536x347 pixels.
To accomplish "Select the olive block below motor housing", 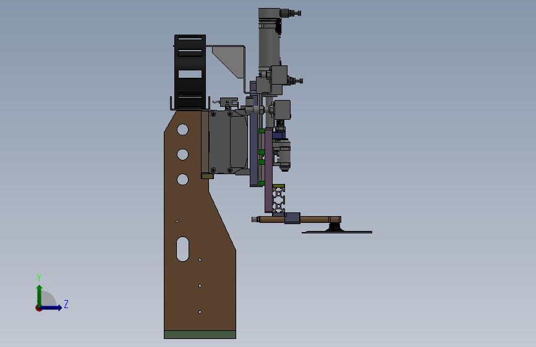I will 208,176.
